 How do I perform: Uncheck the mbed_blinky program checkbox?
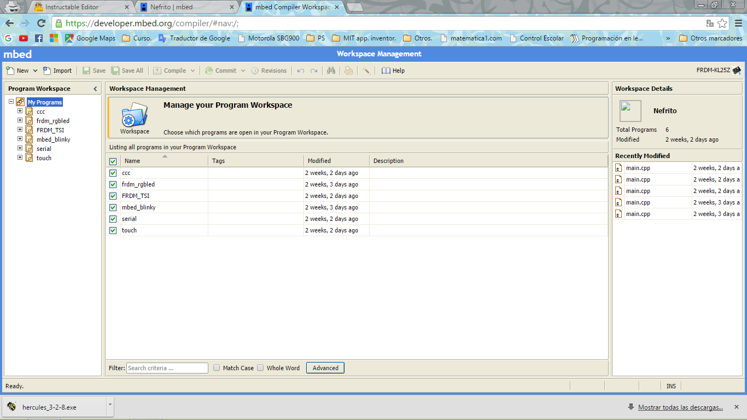click(x=113, y=207)
